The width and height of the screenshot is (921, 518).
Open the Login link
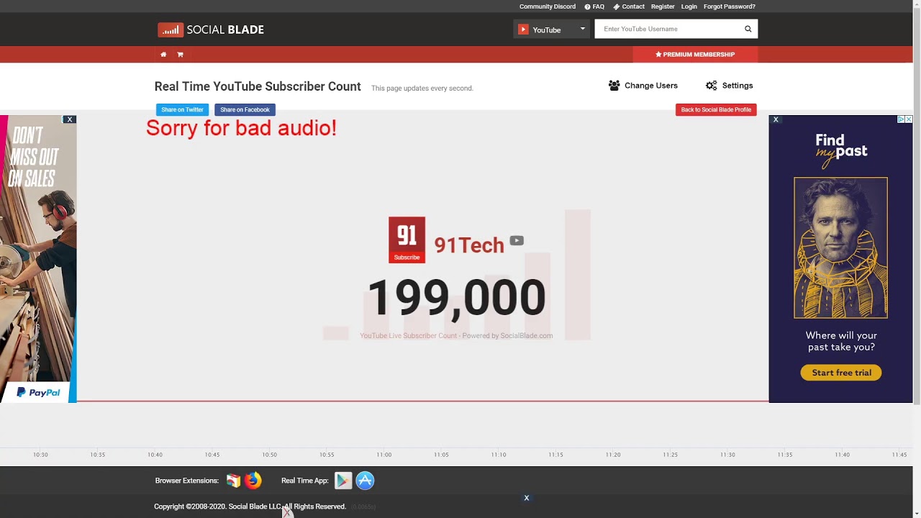click(689, 6)
